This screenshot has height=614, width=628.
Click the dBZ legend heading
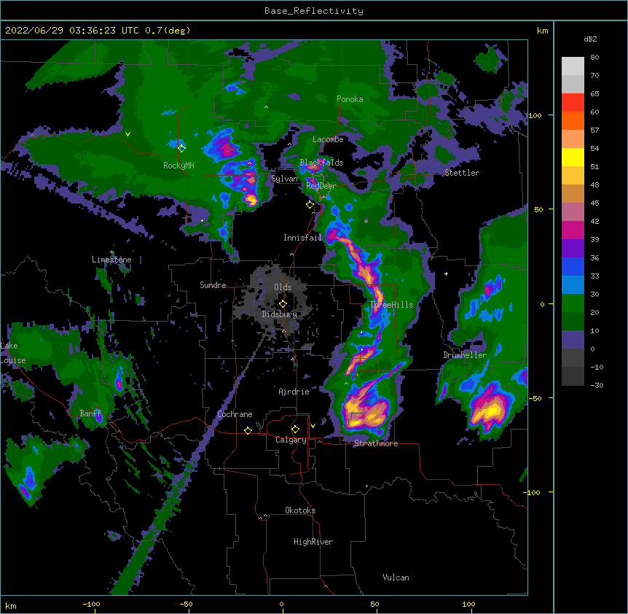click(x=590, y=39)
